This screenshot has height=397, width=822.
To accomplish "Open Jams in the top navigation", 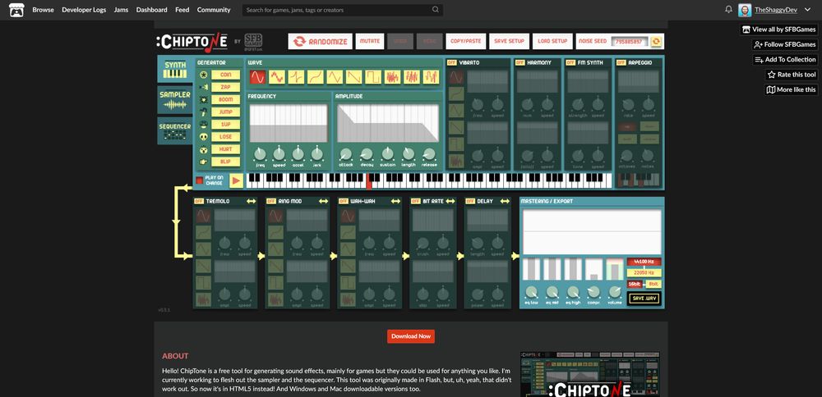I will click(121, 10).
